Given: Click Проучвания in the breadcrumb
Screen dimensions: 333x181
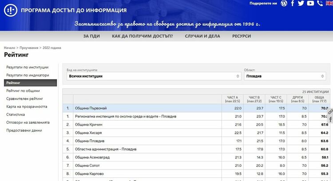Looking at the screenshot, I should 29,48.
